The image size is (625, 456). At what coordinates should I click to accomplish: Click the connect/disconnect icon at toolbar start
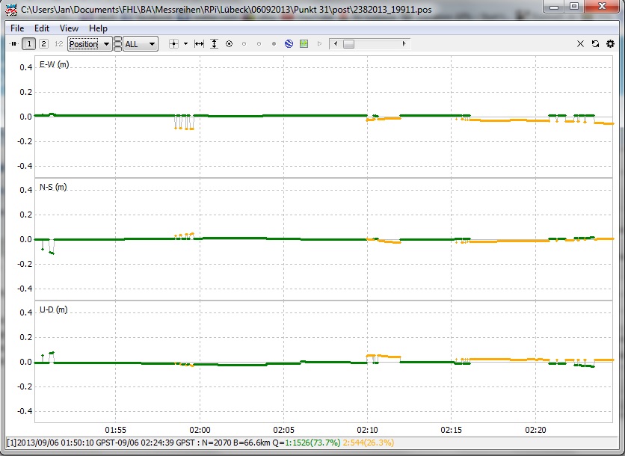pos(13,44)
